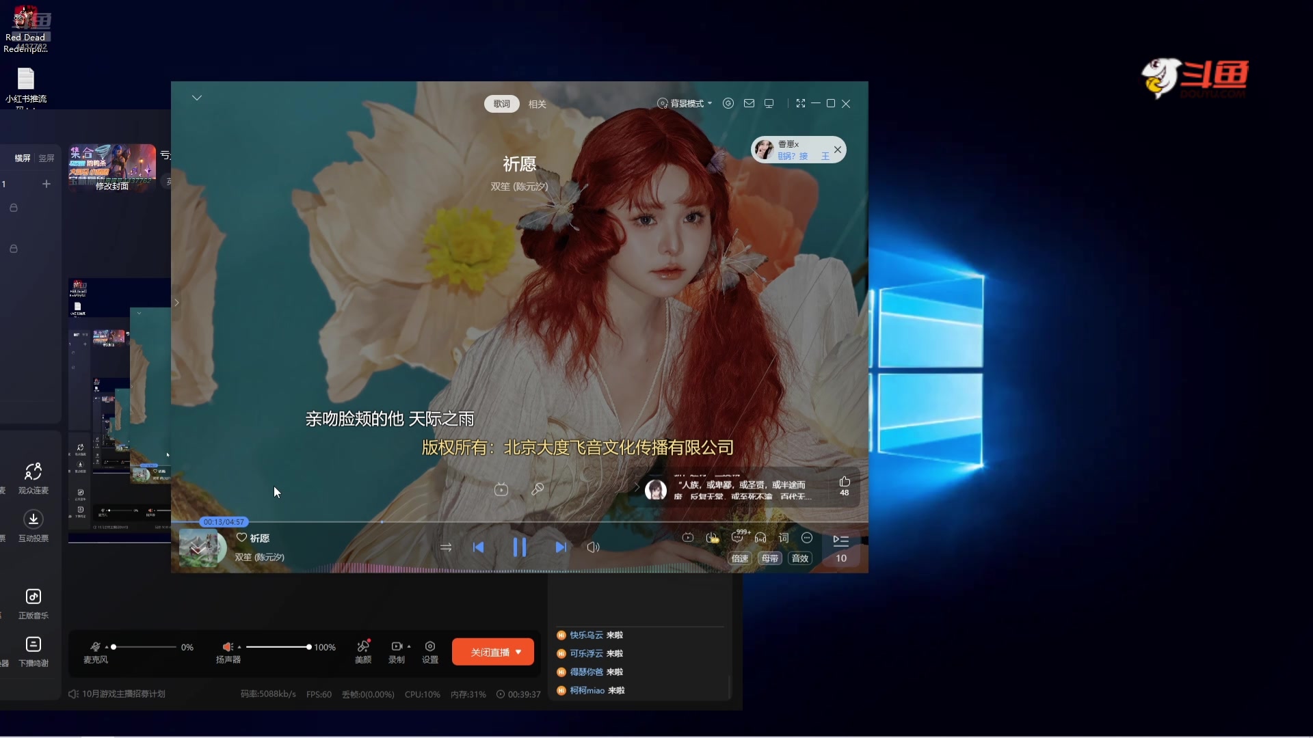The width and height of the screenshot is (1313, 738).
Task: Open streaming 设置 settings
Action: (x=430, y=651)
